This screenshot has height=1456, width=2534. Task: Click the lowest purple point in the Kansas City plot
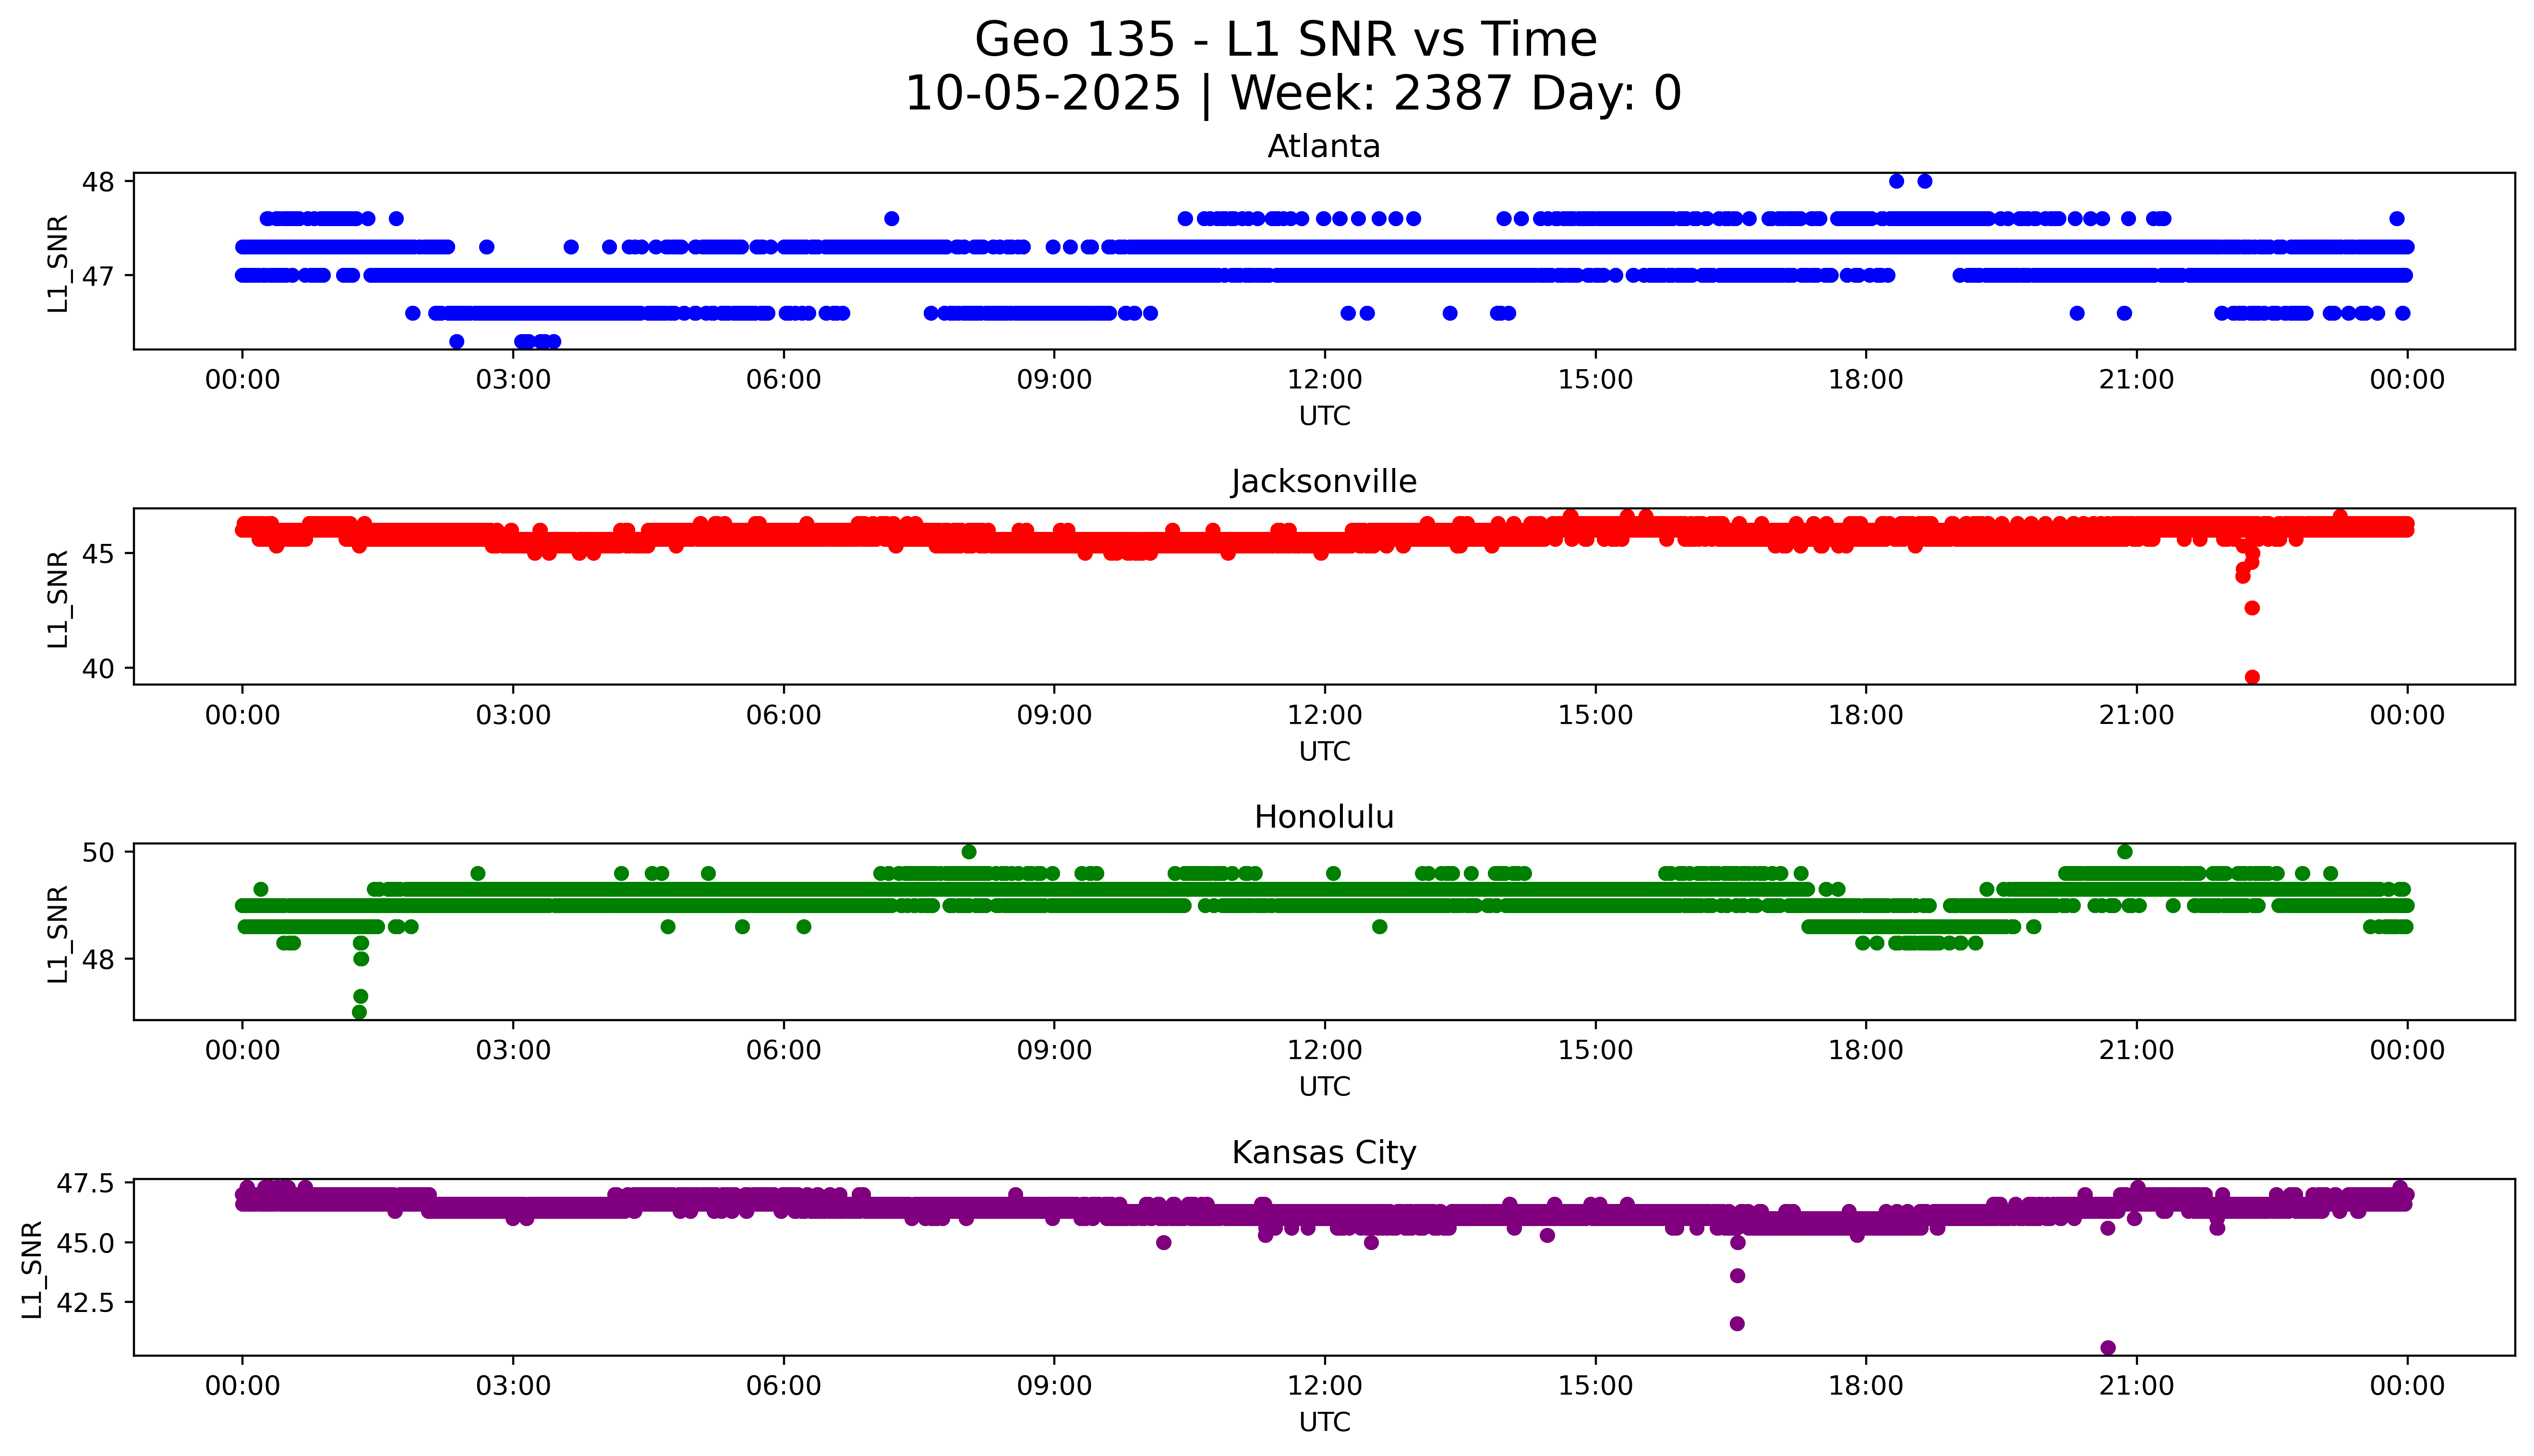[x=2108, y=1347]
